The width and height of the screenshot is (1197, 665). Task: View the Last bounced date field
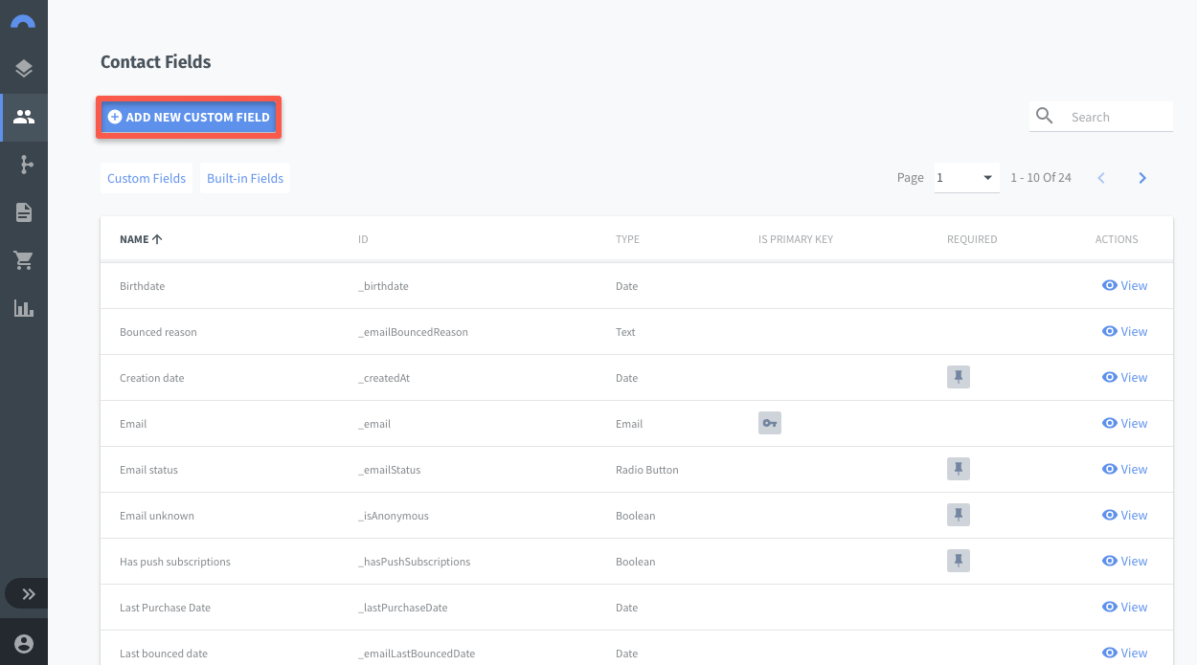pos(1124,653)
